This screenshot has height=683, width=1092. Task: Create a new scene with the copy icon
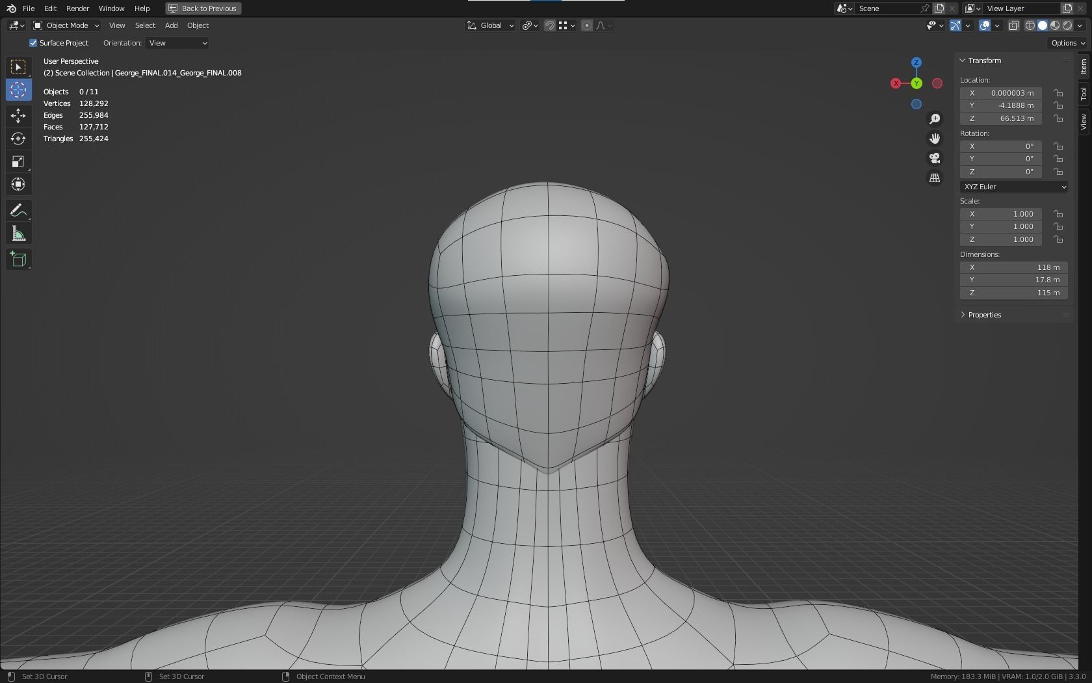(x=939, y=8)
